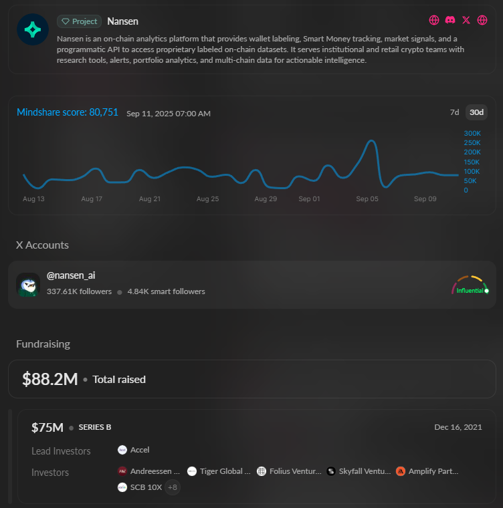Open the Nansen X (Twitter) icon
The width and height of the screenshot is (503, 508).
coord(466,20)
